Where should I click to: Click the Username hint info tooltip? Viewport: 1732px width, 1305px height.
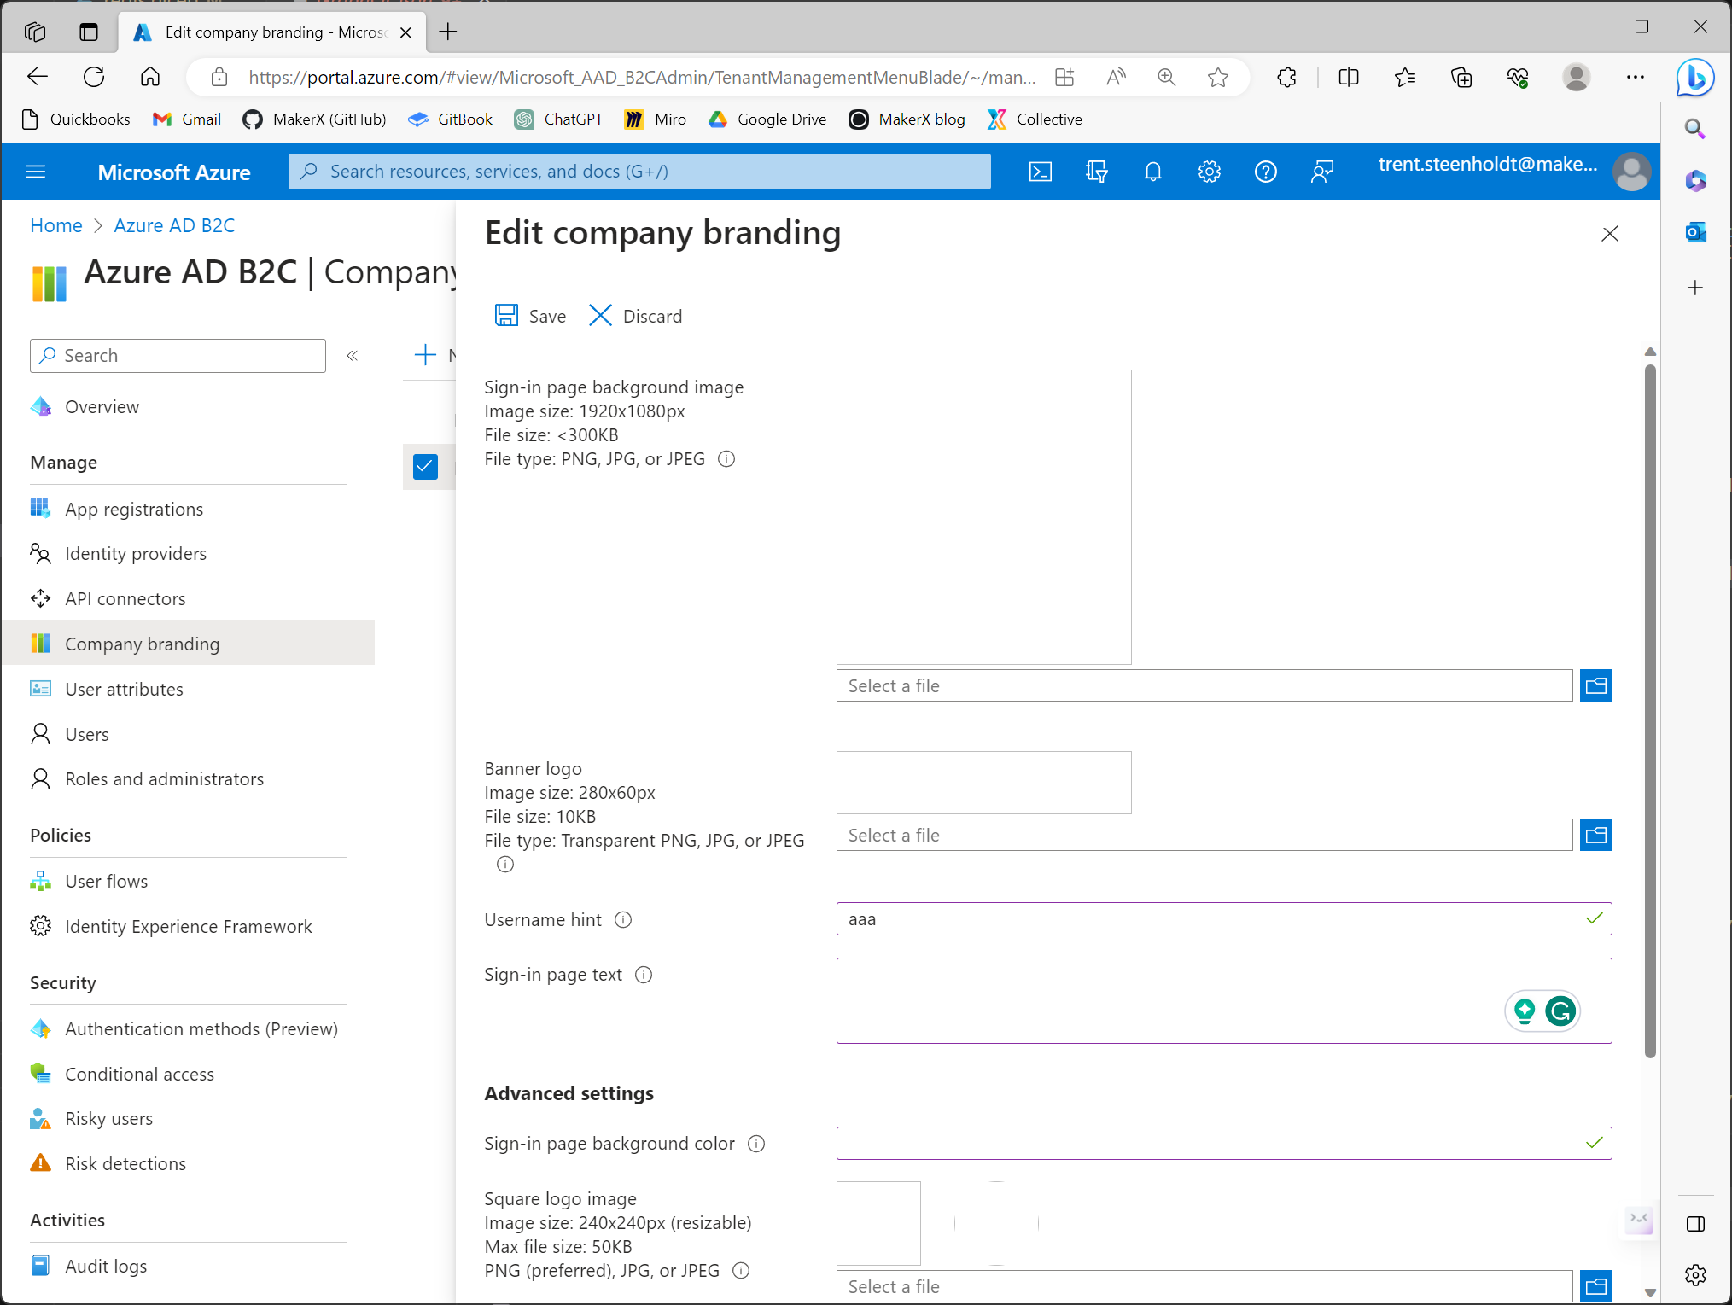622,919
